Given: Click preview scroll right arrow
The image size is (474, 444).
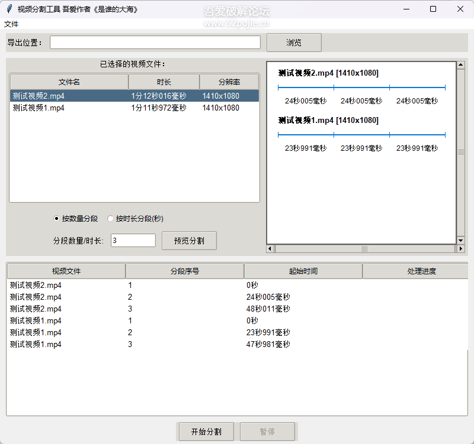Looking at the screenshot, I should [x=461, y=249].
